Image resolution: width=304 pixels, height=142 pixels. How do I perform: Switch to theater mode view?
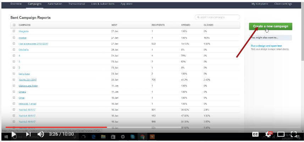pyautogui.click(x=281, y=134)
